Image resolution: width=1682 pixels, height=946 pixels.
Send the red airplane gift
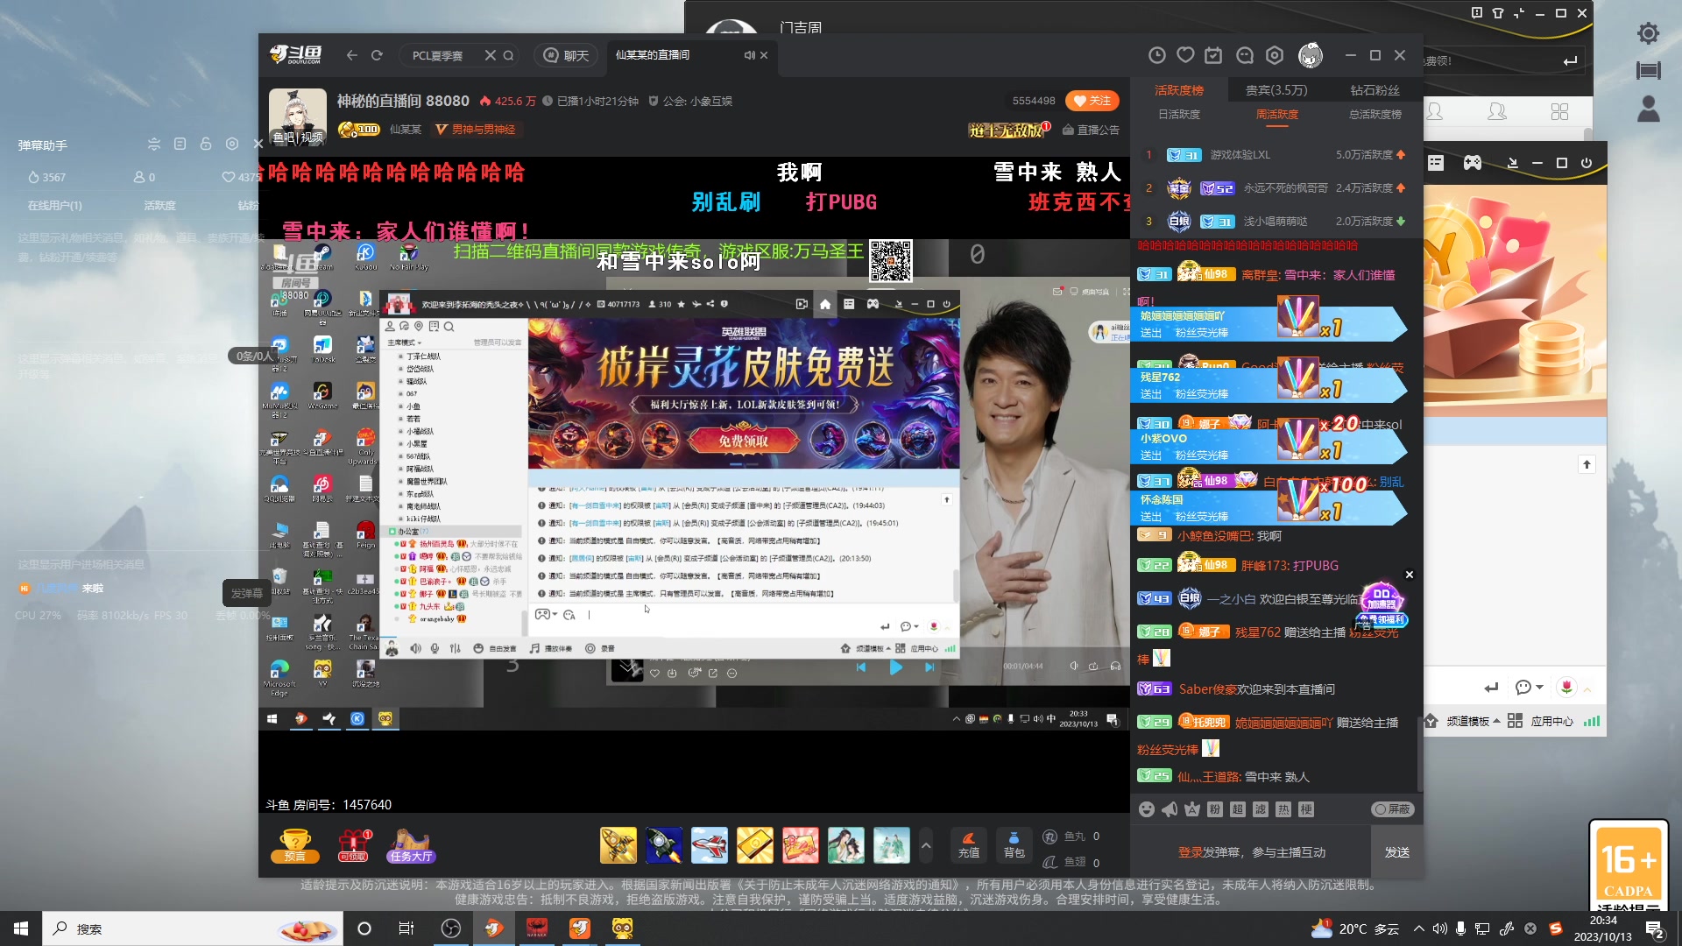[x=710, y=845]
